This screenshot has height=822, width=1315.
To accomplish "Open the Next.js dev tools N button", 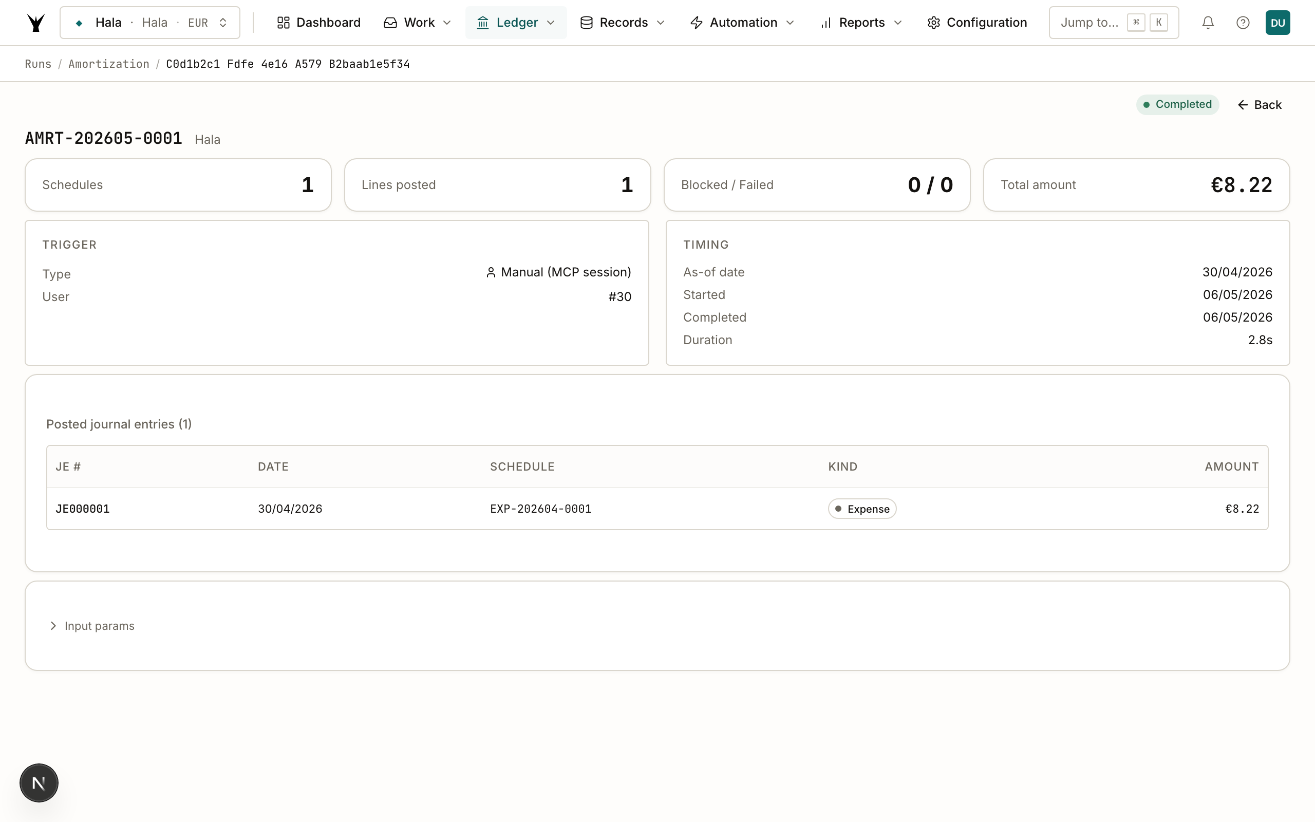I will (x=39, y=783).
